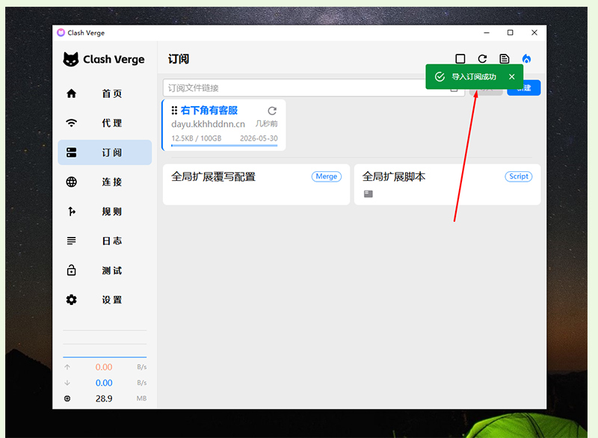Viewport: 598px width, 438px height.
Task: Open the 连接 connections page
Action: coord(105,182)
